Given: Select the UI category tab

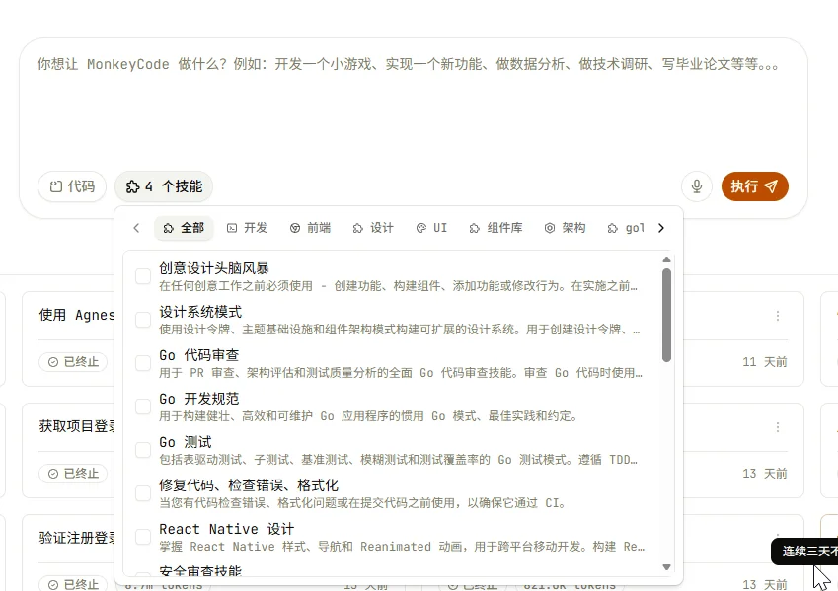Looking at the screenshot, I should 431,228.
